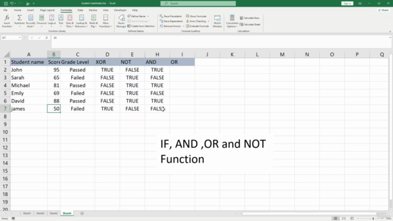Click horizontal scrollbar
This screenshot has width=393, height=221.
click(x=309, y=214)
